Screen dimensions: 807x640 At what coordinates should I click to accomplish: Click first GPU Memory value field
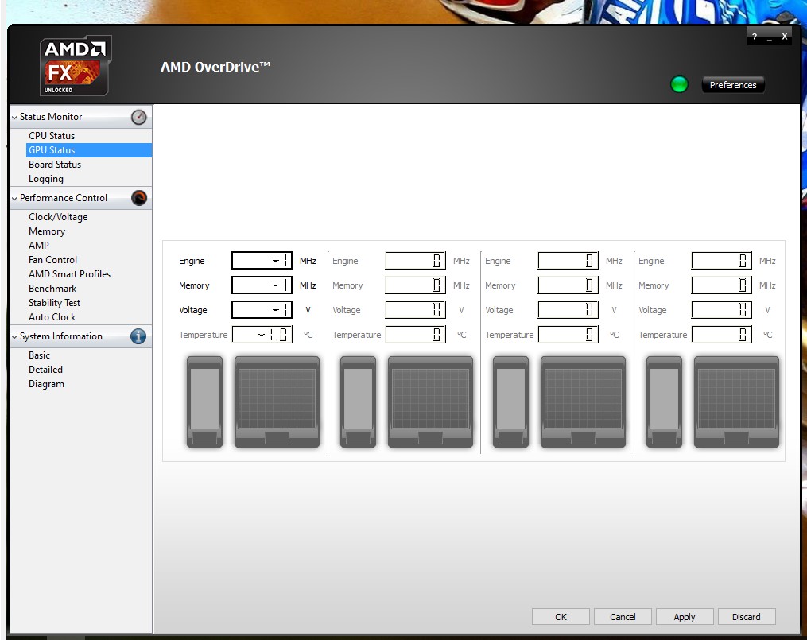tap(262, 285)
